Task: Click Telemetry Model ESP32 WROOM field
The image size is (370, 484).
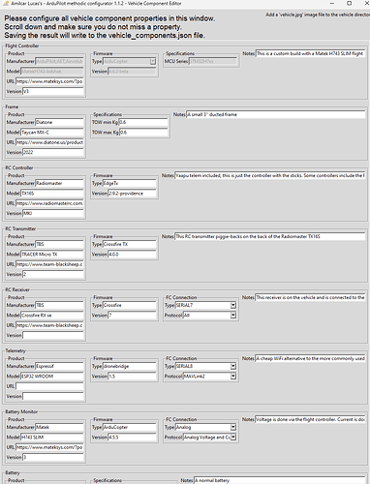Action: click(52, 377)
